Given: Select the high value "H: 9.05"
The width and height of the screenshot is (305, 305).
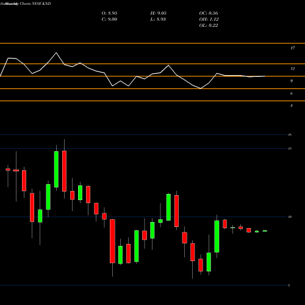Looking at the screenshot, I should point(159,13).
